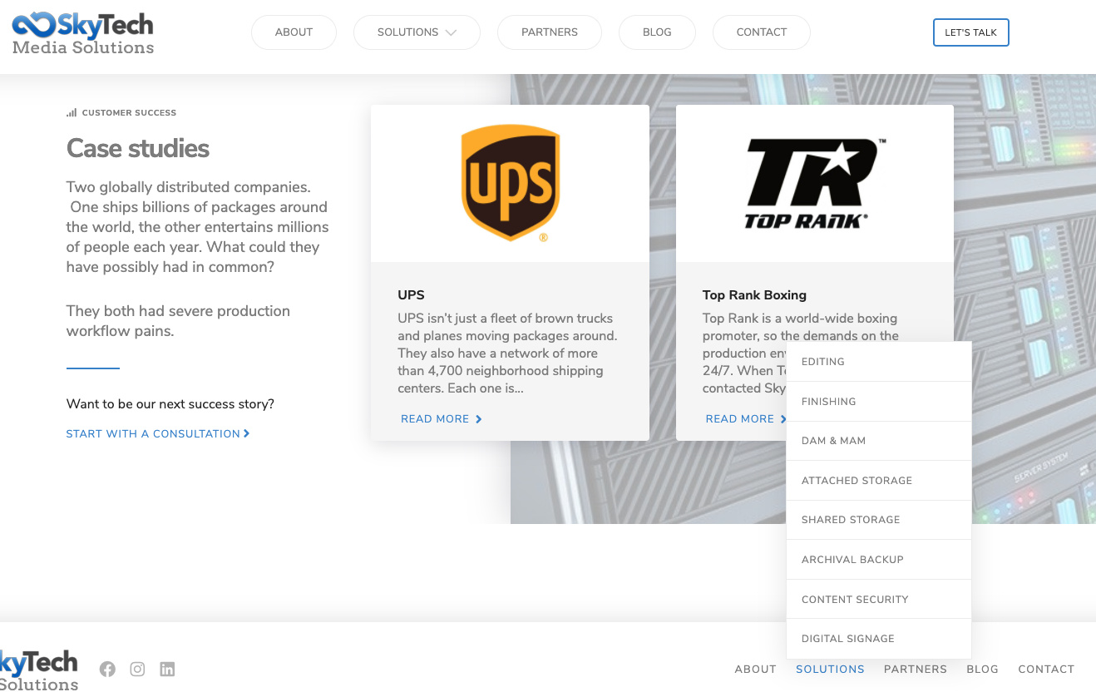The height and width of the screenshot is (692, 1096).
Task: Click the SkyTech footer logo
Action: pos(39,670)
